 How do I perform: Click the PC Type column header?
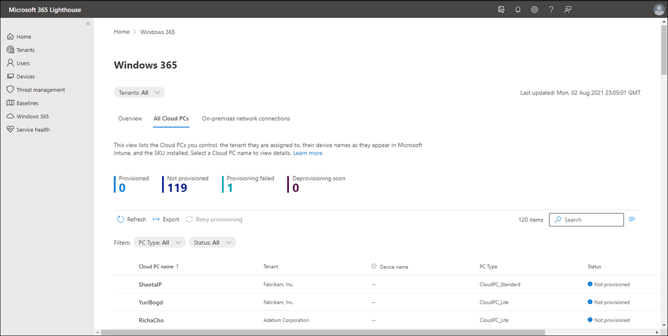pyautogui.click(x=488, y=267)
